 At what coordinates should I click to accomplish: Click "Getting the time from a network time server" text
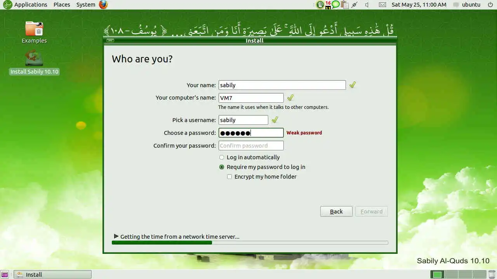[x=180, y=236]
